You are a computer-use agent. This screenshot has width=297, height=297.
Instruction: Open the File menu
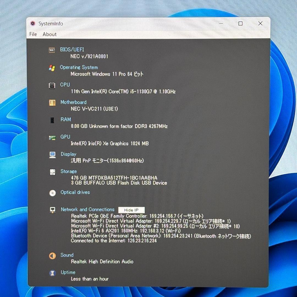pos(33,34)
